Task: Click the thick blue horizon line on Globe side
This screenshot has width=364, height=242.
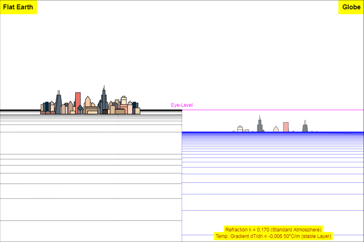Action: coord(273,132)
